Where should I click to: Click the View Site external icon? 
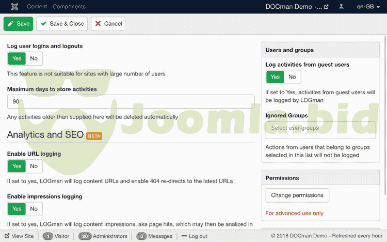(x=7, y=236)
